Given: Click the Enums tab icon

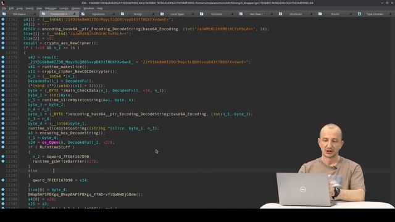Looking at the screenshot, I should [x=320, y=14].
